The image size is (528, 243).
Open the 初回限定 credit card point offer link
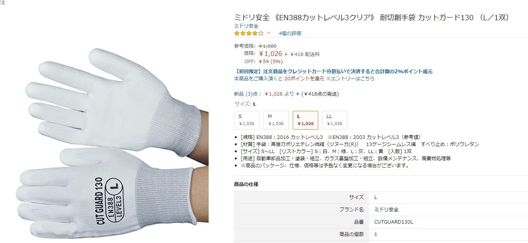pos(333,71)
